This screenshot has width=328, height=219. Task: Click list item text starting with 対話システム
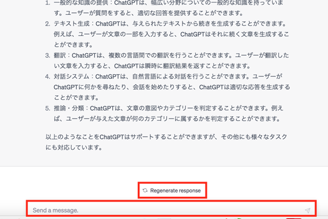pos(172,87)
